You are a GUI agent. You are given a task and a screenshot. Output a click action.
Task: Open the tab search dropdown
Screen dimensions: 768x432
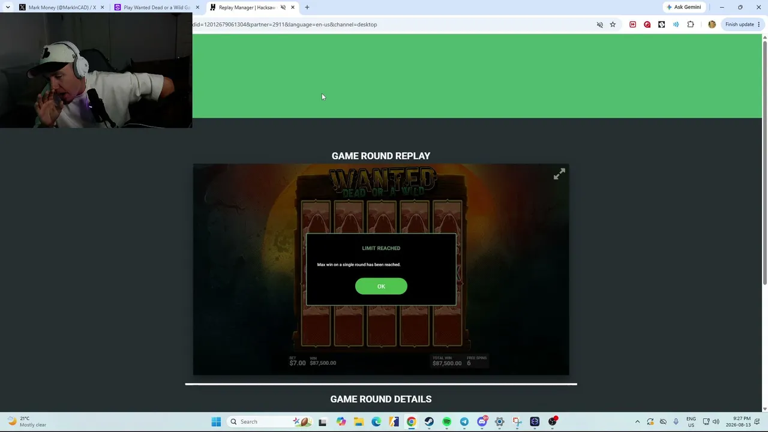click(7, 7)
